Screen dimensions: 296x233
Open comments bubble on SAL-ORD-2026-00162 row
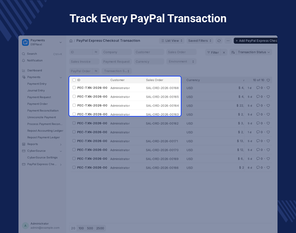pos(258,123)
